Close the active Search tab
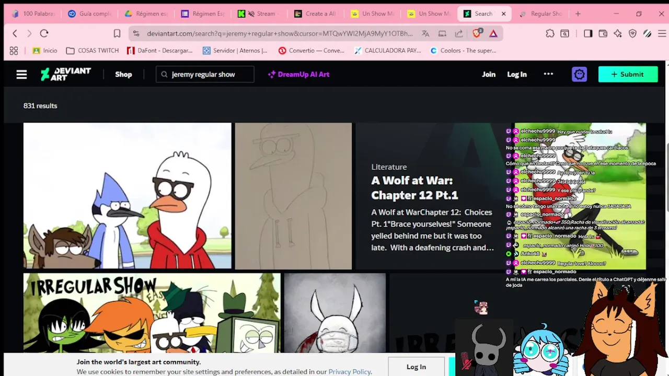This screenshot has height=376, width=669. coord(504,14)
